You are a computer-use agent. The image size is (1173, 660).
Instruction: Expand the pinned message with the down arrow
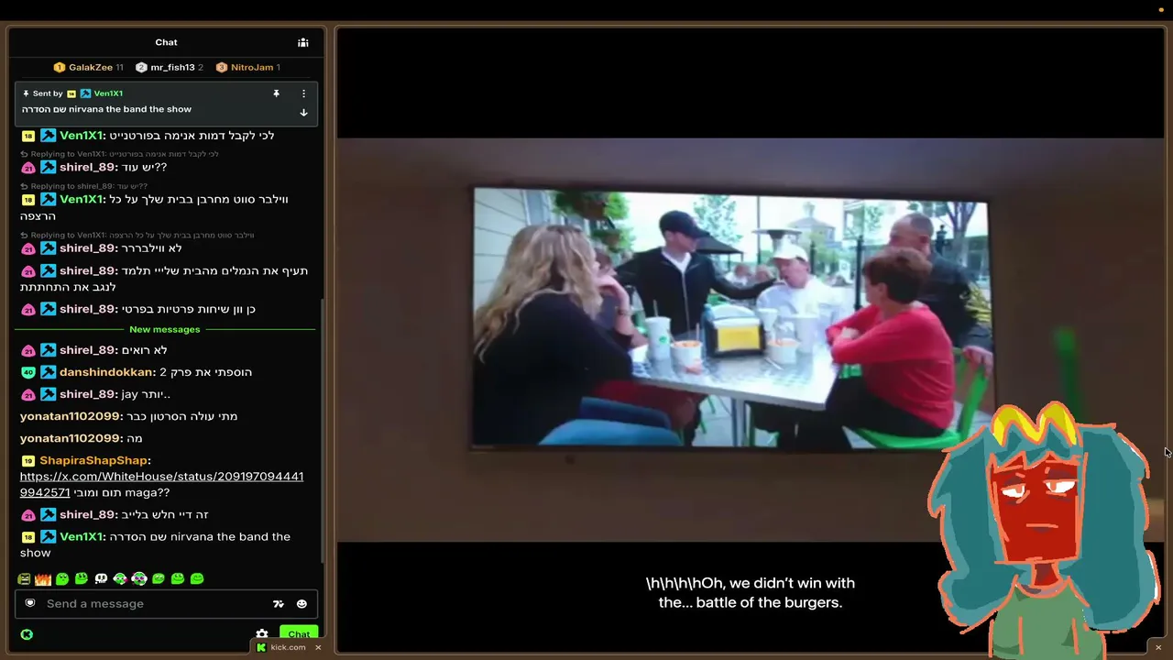[303, 113]
